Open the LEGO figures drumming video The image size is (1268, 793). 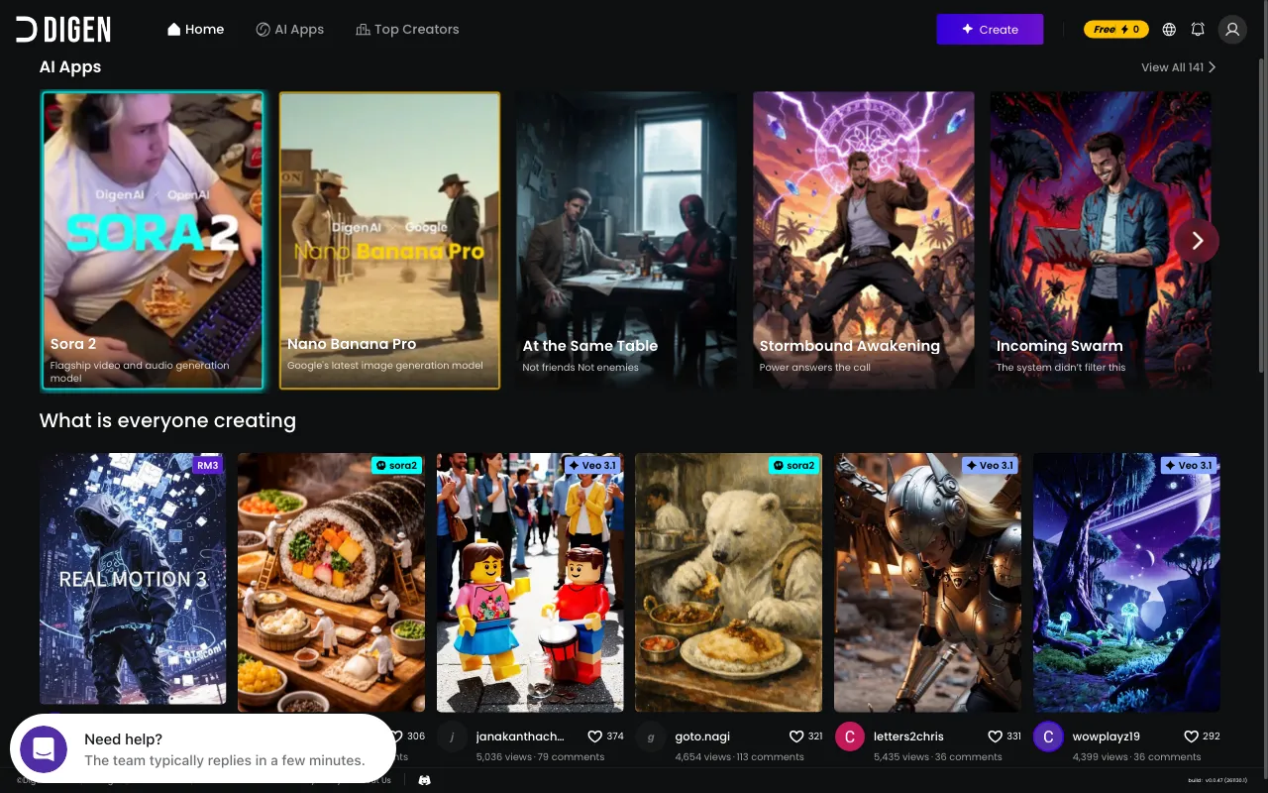(530, 583)
